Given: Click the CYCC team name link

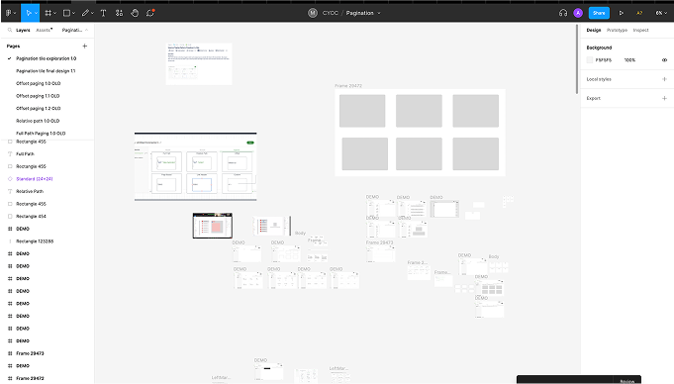Looking at the screenshot, I should [x=331, y=13].
